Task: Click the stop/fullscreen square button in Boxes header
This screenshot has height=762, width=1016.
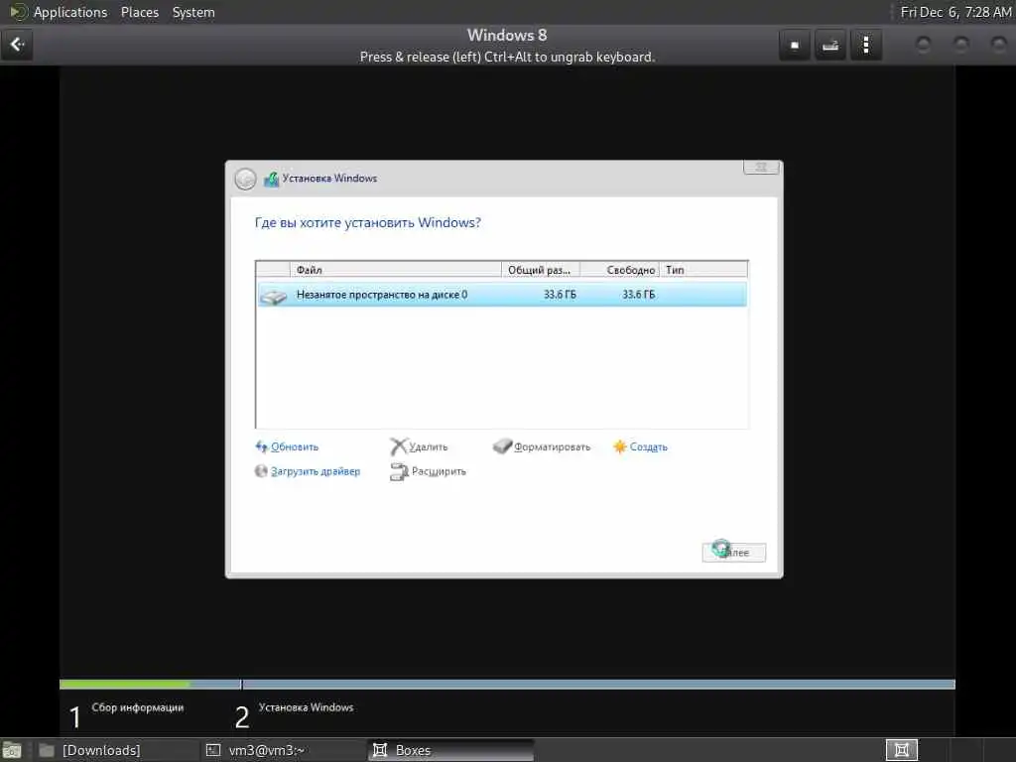Action: click(795, 46)
